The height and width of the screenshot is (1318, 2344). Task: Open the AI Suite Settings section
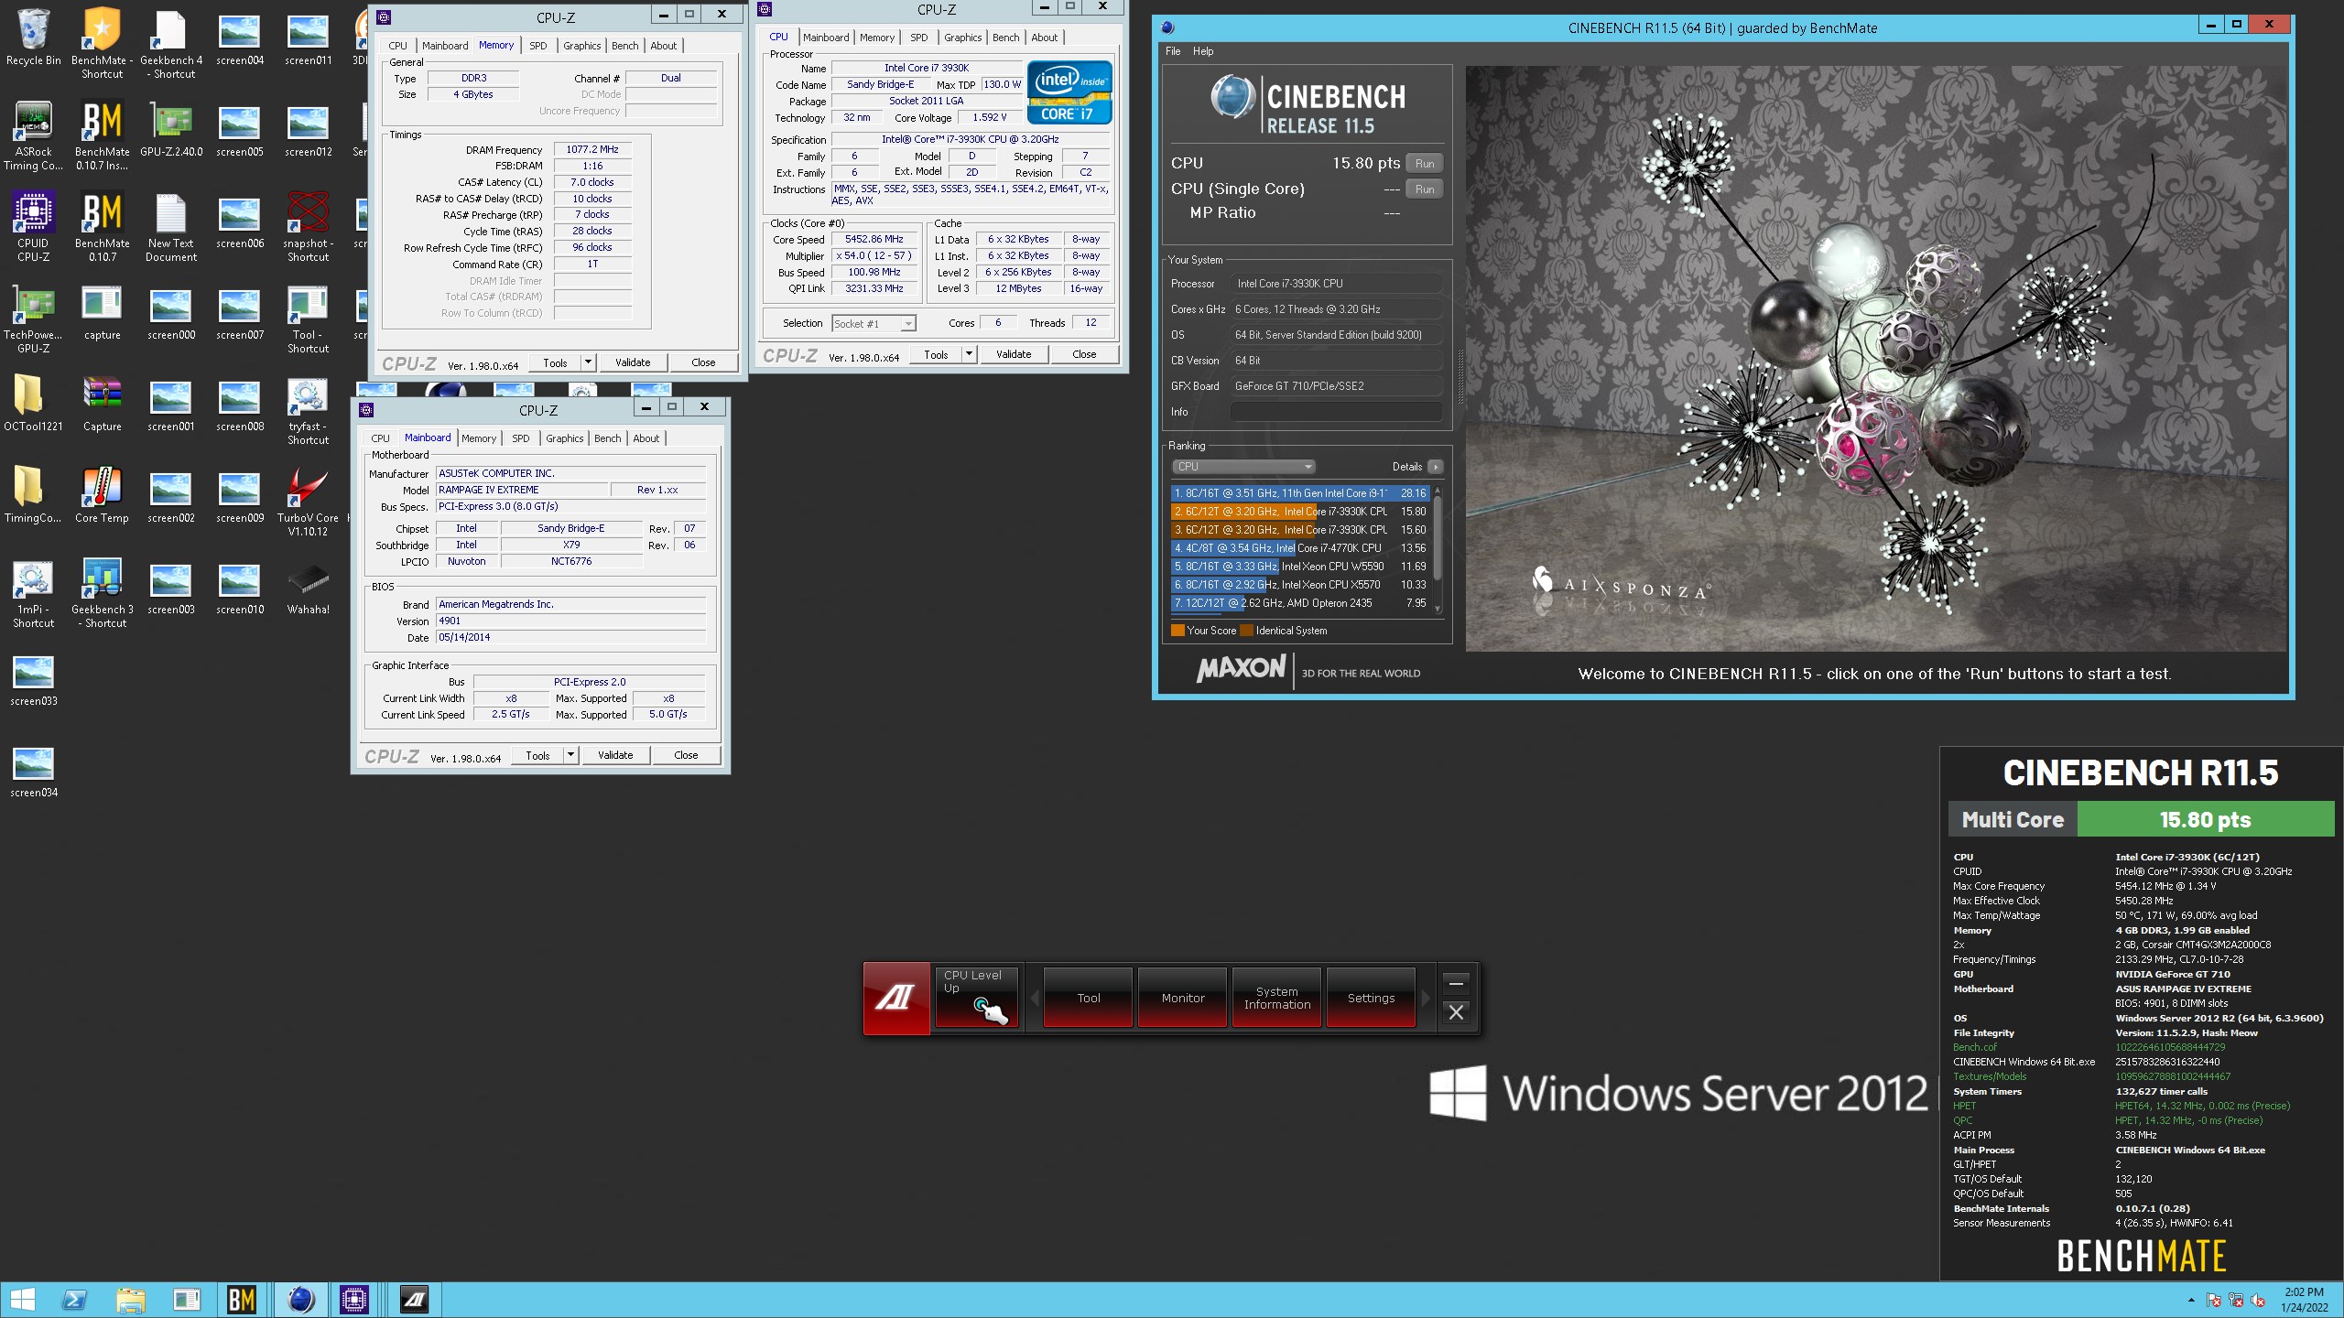[1371, 998]
